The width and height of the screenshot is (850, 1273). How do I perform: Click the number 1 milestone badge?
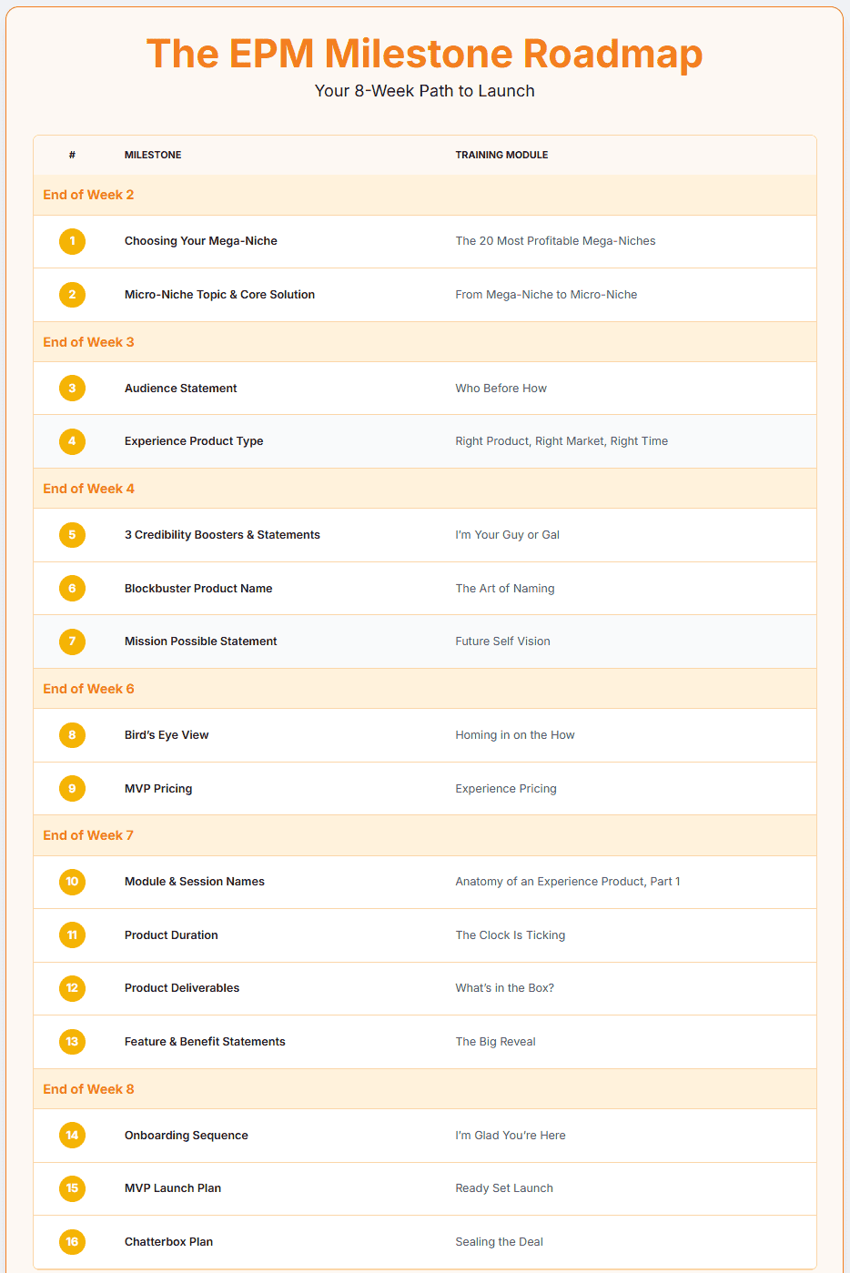(x=72, y=241)
